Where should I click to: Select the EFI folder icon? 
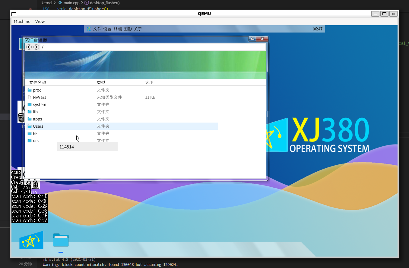point(30,133)
